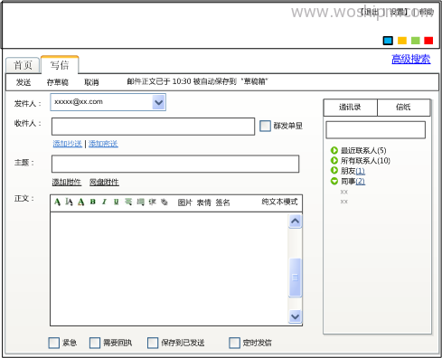Click into the 收件人 recipient field
The image size is (442, 358).
click(153, 127)
